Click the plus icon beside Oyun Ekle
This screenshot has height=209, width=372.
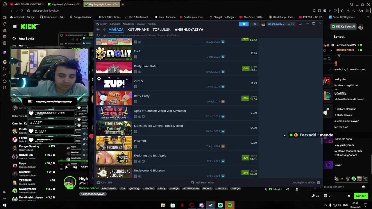pos(98,183)
